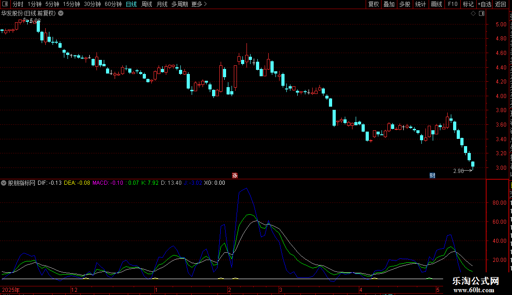Click the red 涨 event marker
Image resolution: width=512 pixels, height=295 pixels.
235,176
